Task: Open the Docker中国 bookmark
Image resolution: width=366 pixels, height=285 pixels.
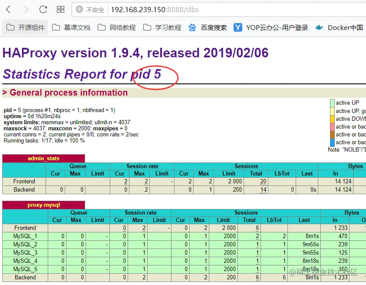Action: [339, 27]
